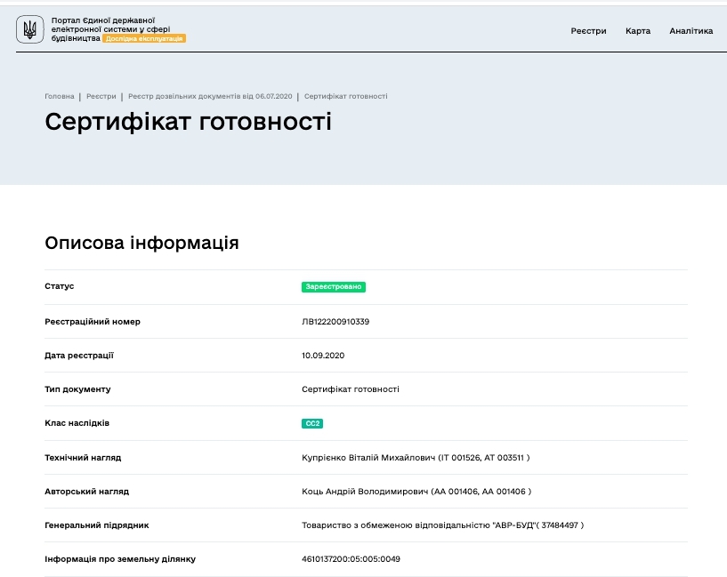Go to Реєстри breadcrumb link
Viewport: 727px width, 577px height.
tap(101, 96)
